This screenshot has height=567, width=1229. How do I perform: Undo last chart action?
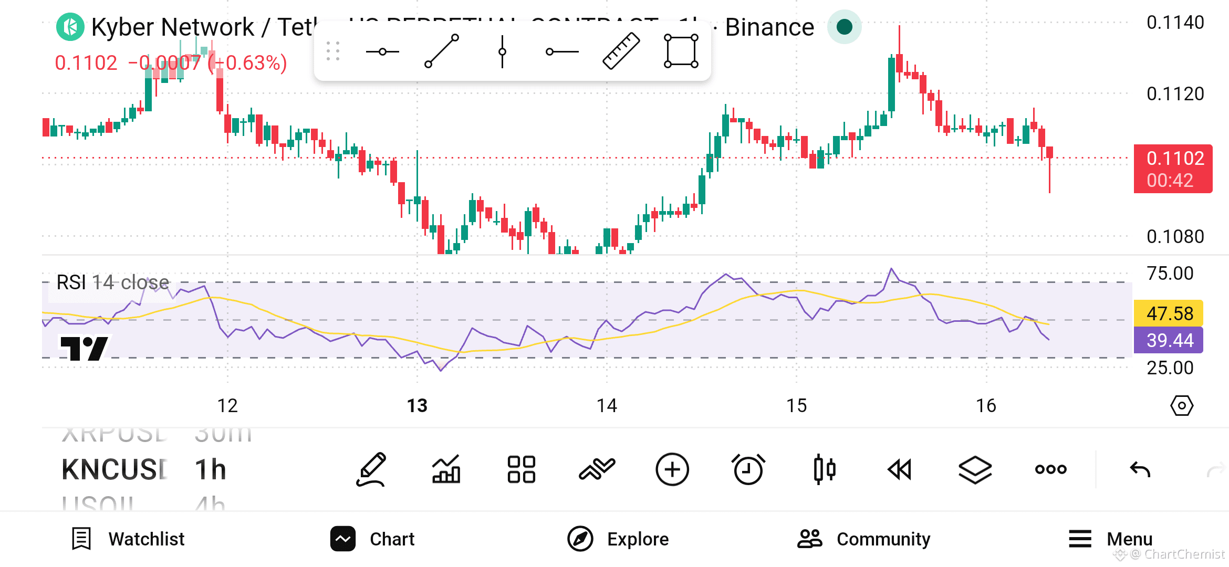point(1140,469)
